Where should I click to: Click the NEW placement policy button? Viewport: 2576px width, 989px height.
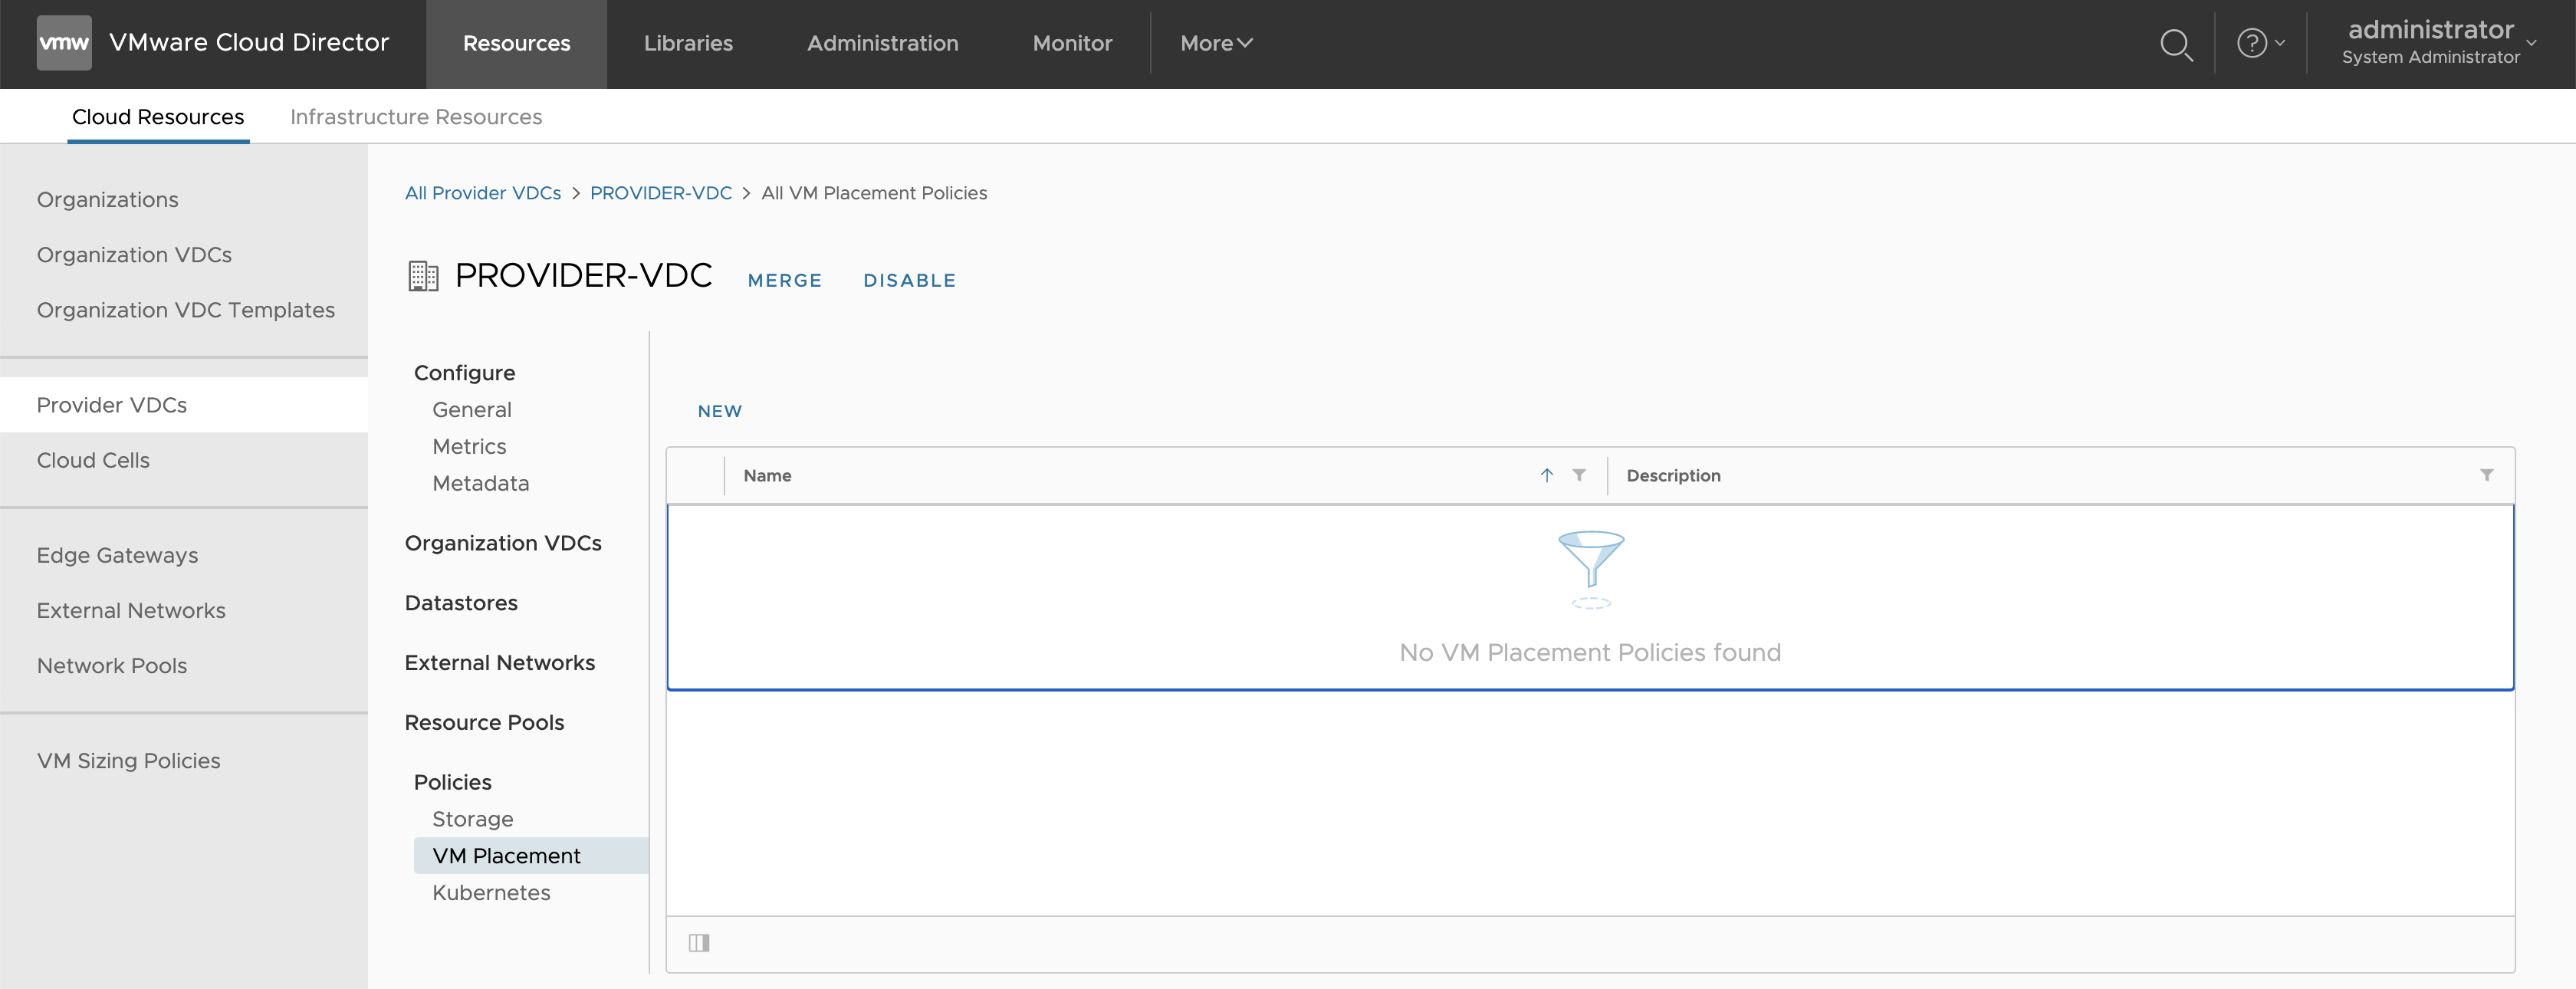tap(719, 411)
